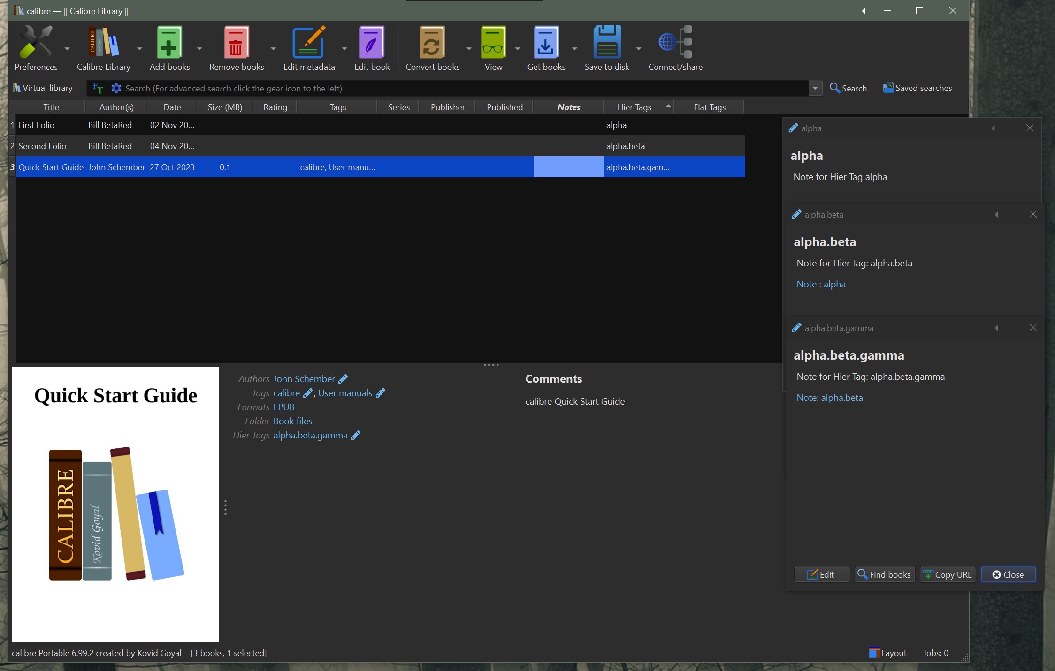The width and height of the screenshot is (1055, 671).
Task: Expand the Add books dropdown arrow
Action: pyautogui.click(x=199, y=49)
